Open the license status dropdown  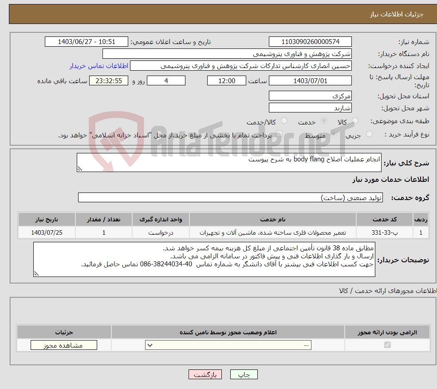coord(228,345)
